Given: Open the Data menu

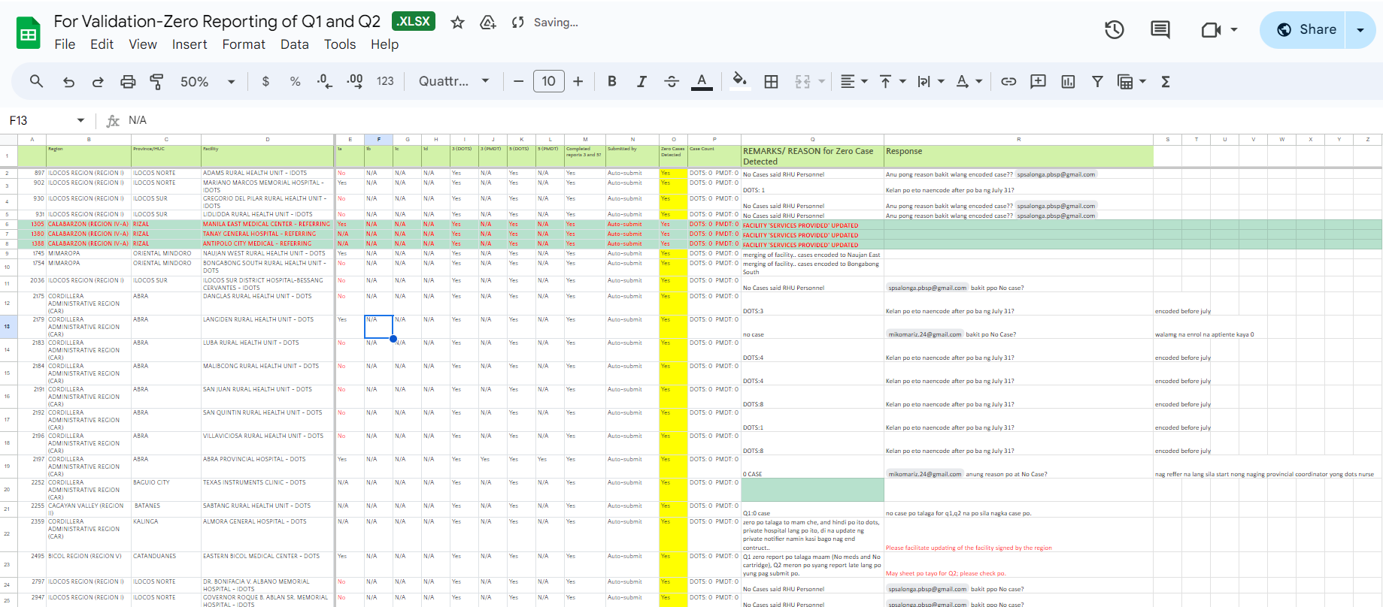Looking at the screenshot, I should click(x=294, y=44).
